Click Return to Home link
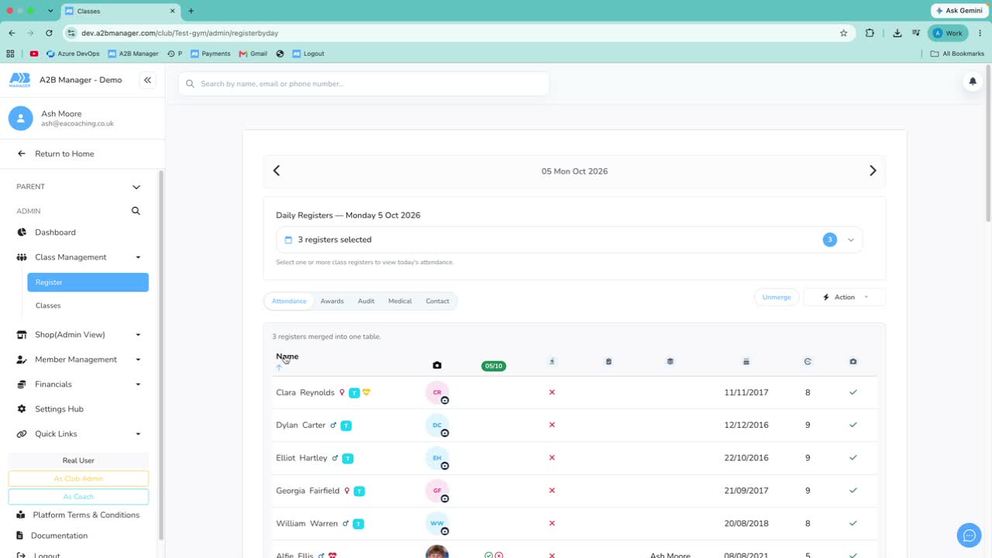The image size is (992, 558). [64, 153]
